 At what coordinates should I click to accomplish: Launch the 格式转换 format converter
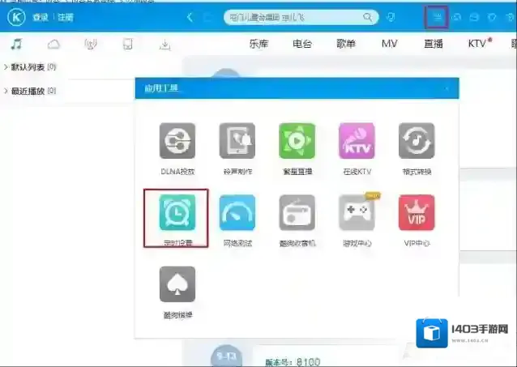click(x=417, y=141)
